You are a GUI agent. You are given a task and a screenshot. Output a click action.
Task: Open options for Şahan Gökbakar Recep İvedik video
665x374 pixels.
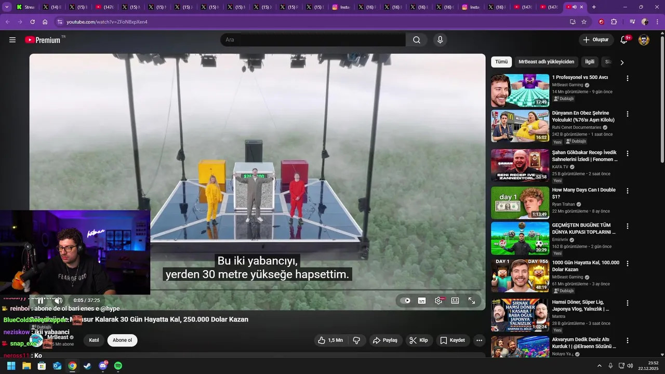pos(628,153)
